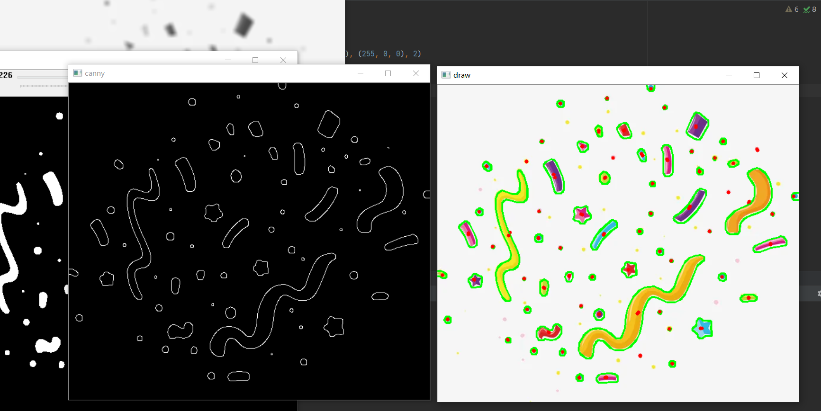Click the draw window's app icon
821x411 pixels.
click(x=446, y=75)
